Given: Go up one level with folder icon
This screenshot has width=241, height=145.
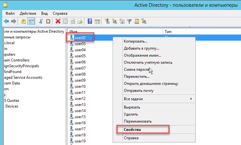Looking at the screenshot, I should pyautogui.click(x=24, y=21).
